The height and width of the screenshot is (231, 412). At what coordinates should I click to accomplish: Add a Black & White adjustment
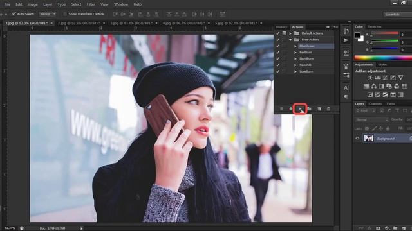[382, 86]
